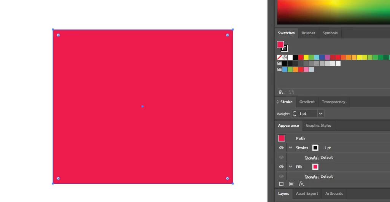Collapse the Fill attribute chevron

tap(290, 166)
